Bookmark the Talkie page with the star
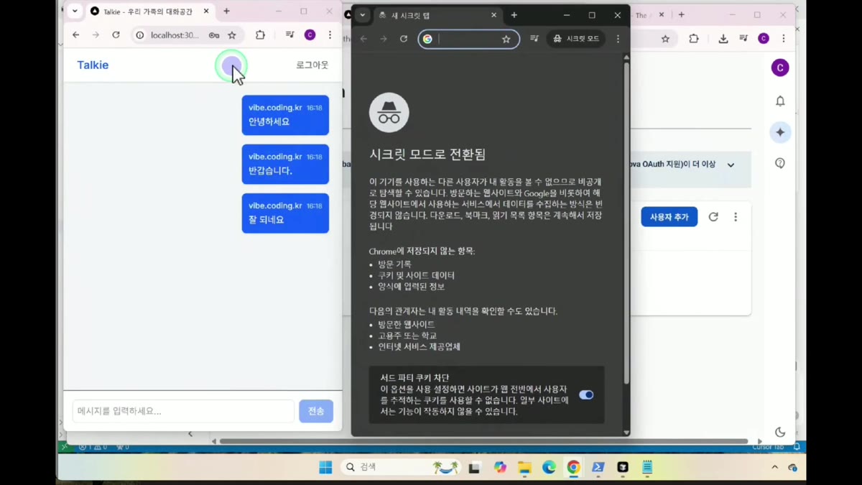The image size is (862, 485). (232, 35)
